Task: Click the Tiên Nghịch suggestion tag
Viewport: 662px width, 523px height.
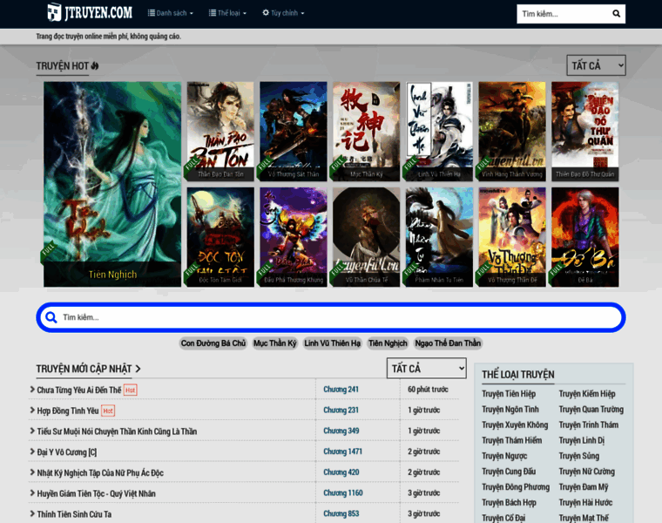Action: (388, 343)
